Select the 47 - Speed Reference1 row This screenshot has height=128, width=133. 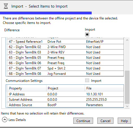pos(66,42)
